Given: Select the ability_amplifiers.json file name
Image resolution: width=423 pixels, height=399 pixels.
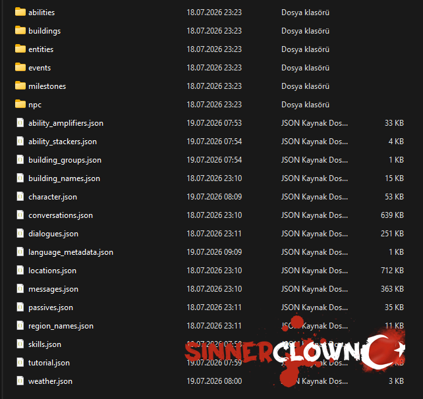Looking at the screenshot, I should tap(66, 123).
